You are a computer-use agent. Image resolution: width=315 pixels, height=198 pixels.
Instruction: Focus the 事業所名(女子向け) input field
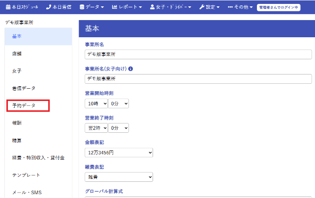pos(198,79)
